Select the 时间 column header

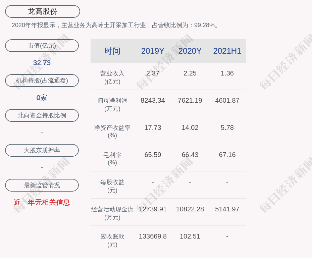coord(112,51)
